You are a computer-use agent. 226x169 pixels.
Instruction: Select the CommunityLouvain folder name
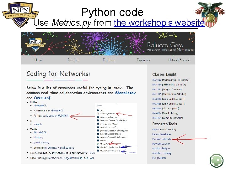click(108, 117)
